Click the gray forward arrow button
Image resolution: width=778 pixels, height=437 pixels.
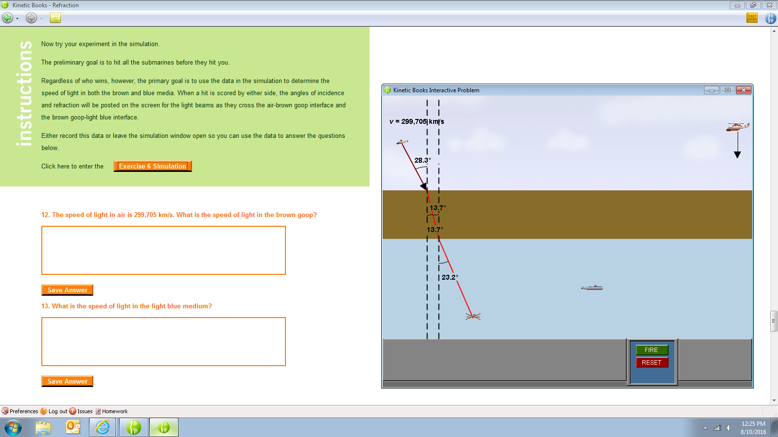31,18
